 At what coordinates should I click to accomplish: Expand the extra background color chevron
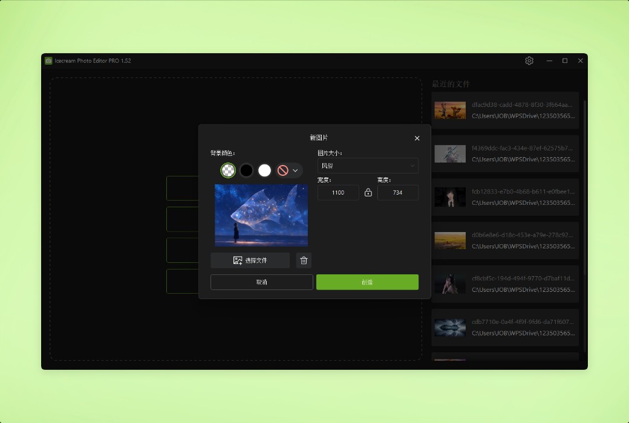pos(295,170)
